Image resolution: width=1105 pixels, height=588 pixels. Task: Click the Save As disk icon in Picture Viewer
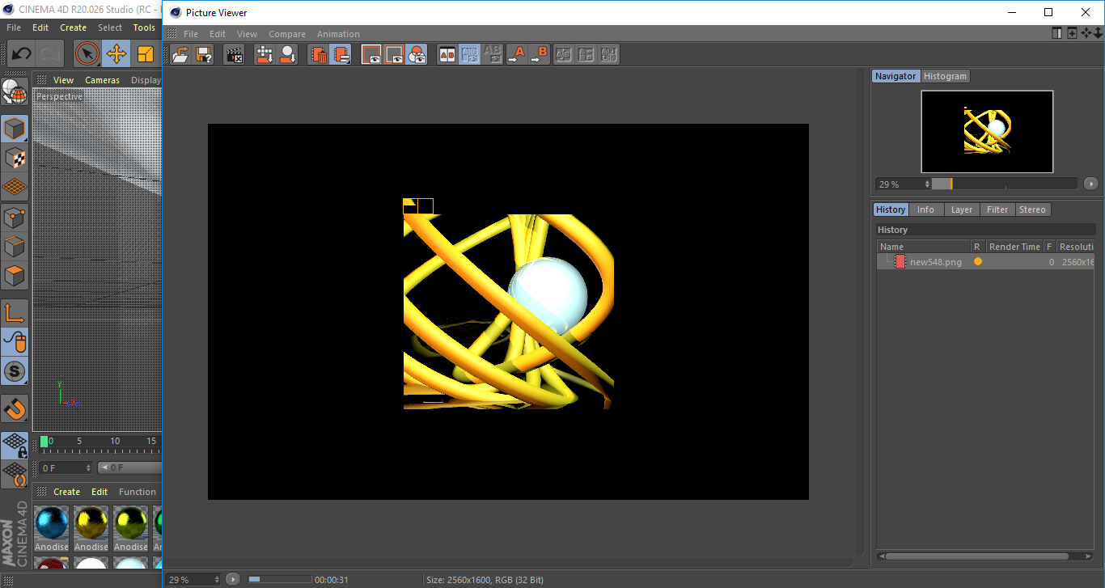click(x=204, y=55)
